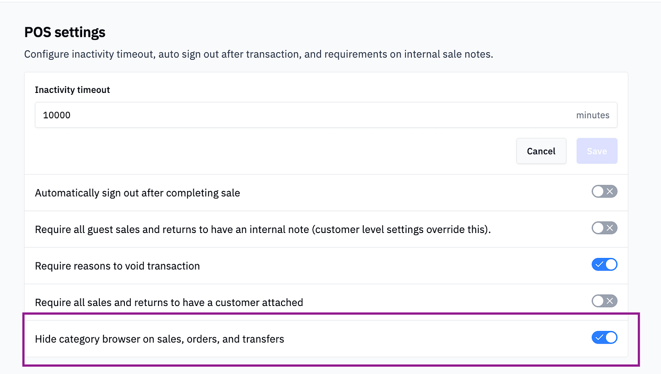661x374 pixels.
Task: Click the checkmark icon on void reasons toggle
Action: (x=599, y=265)
